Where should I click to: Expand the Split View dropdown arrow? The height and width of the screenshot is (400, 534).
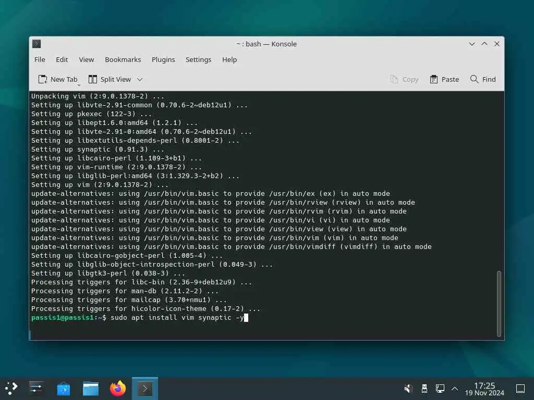click(140, 79)
